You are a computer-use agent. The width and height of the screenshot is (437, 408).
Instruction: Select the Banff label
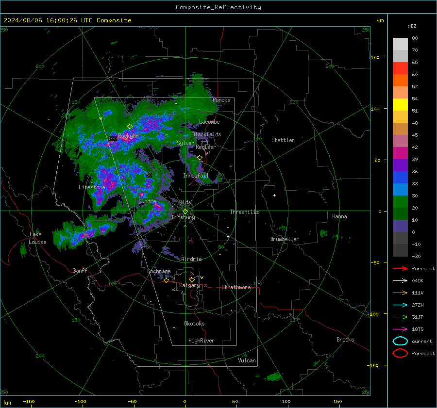tap(80, 270)
